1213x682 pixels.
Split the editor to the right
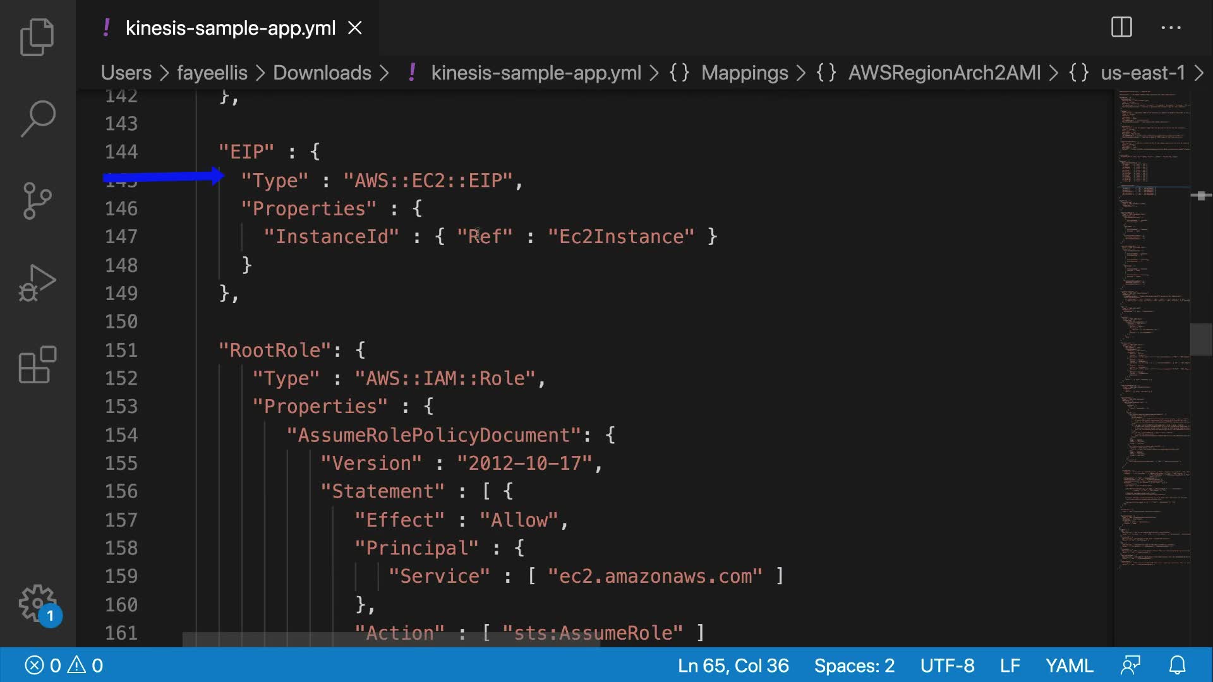coord(1121,28)
